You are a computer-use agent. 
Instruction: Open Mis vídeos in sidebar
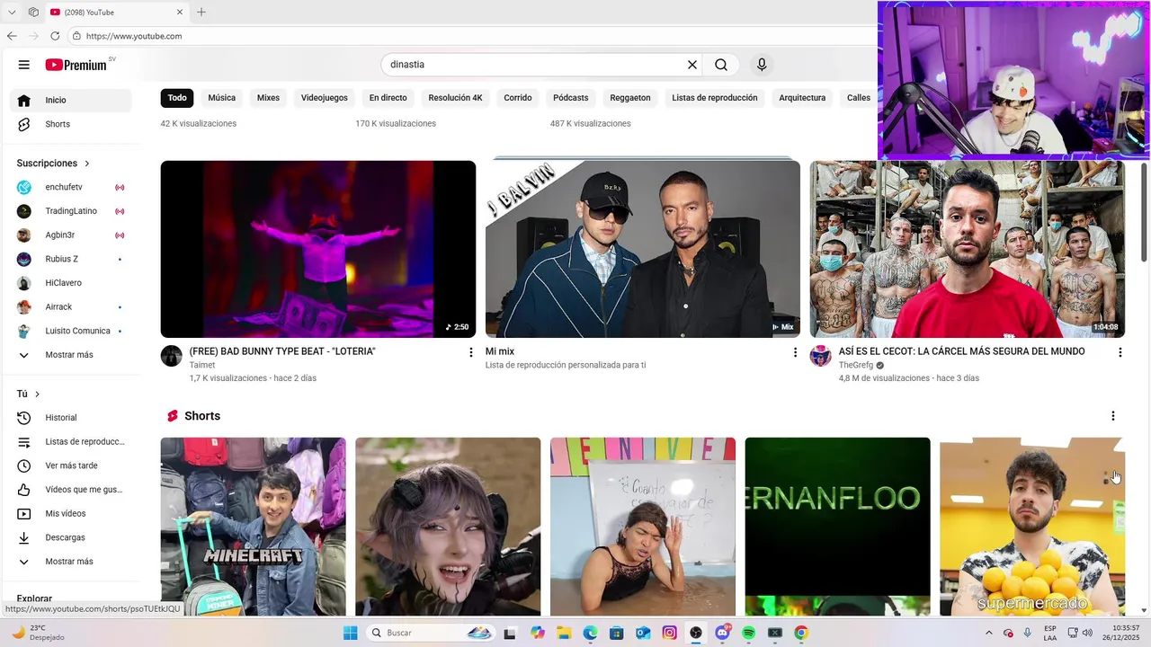[70, 513]
